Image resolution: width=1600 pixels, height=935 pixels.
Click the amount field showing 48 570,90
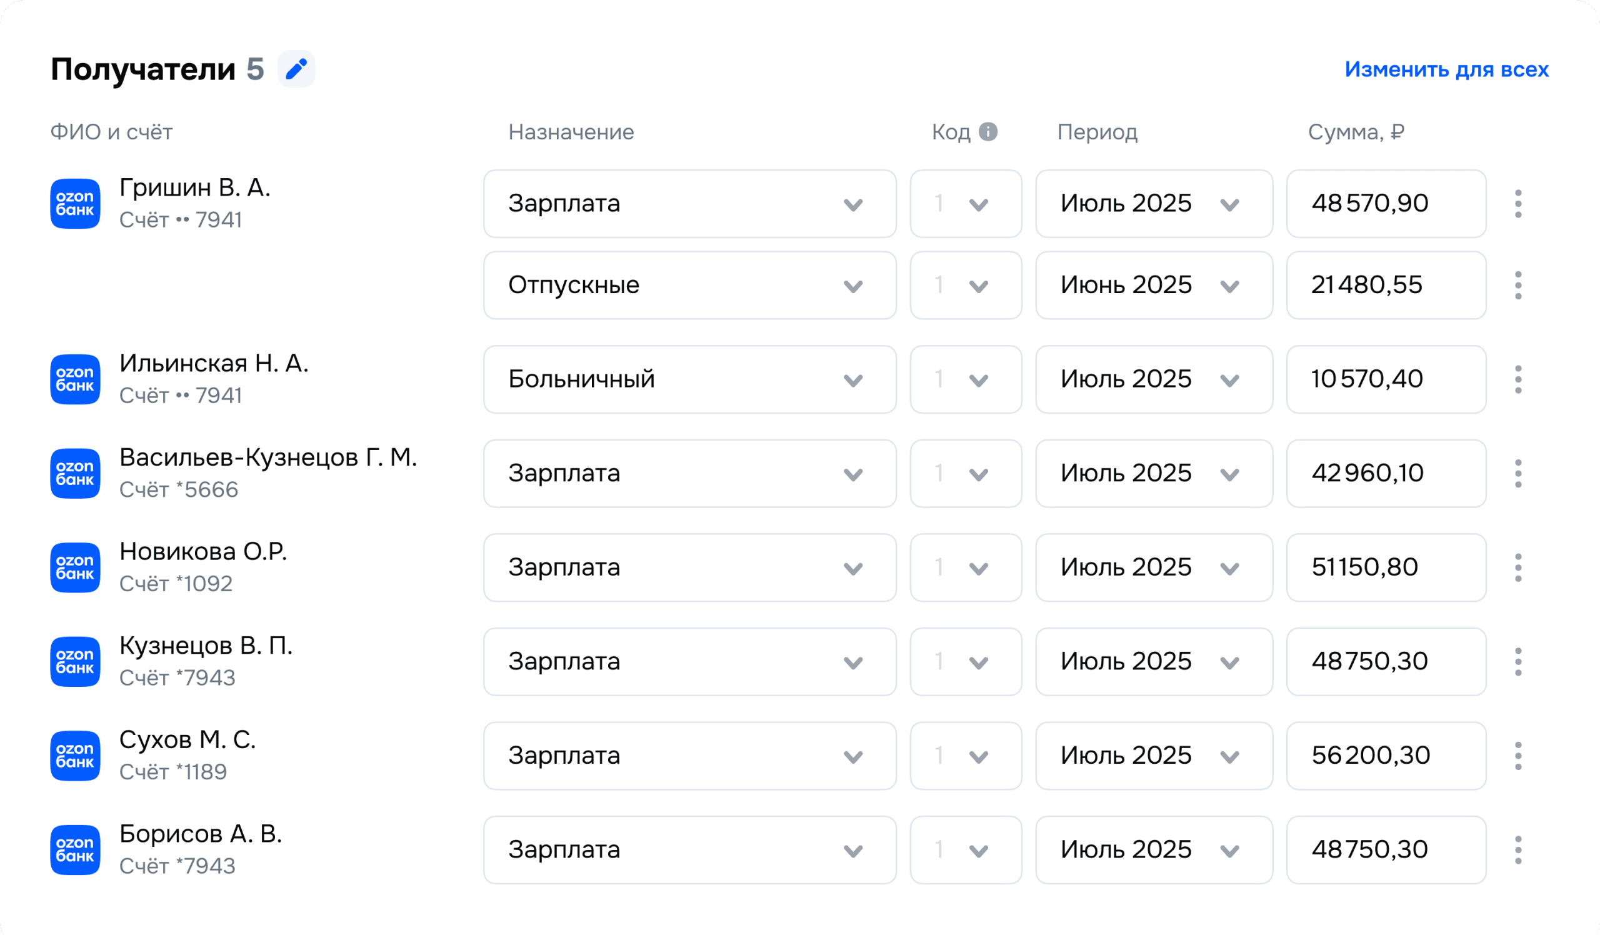tap(1386, 204)
